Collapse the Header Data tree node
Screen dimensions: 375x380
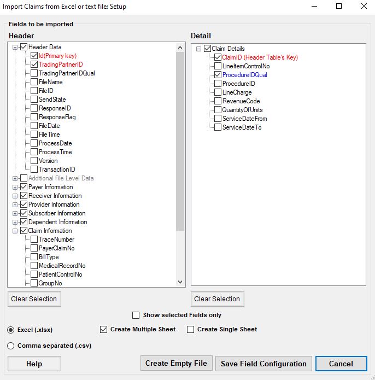[15, 47]
